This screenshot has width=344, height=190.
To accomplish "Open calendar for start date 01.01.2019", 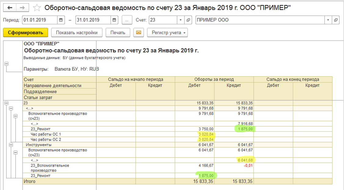I will 61,20.
